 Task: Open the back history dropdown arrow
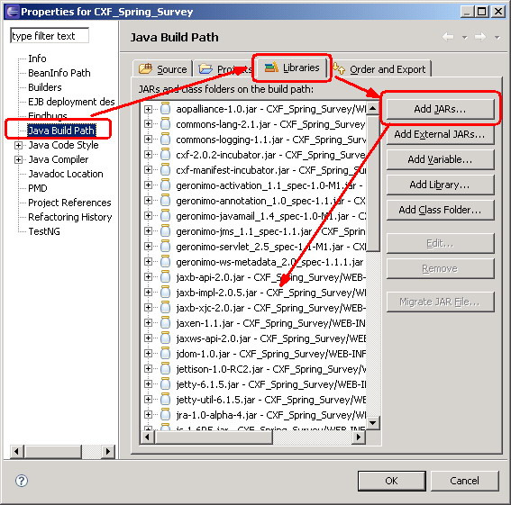(465, 38)
